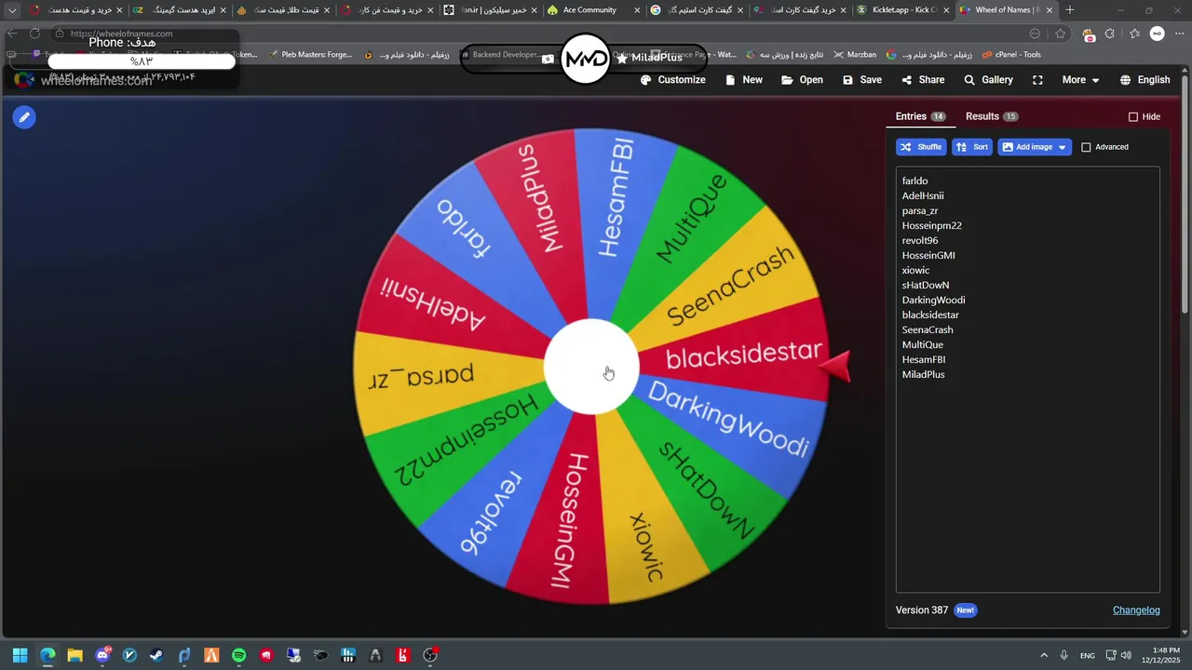Create a New wheel
Viewport: 1192px width, 670px height.
744,80
